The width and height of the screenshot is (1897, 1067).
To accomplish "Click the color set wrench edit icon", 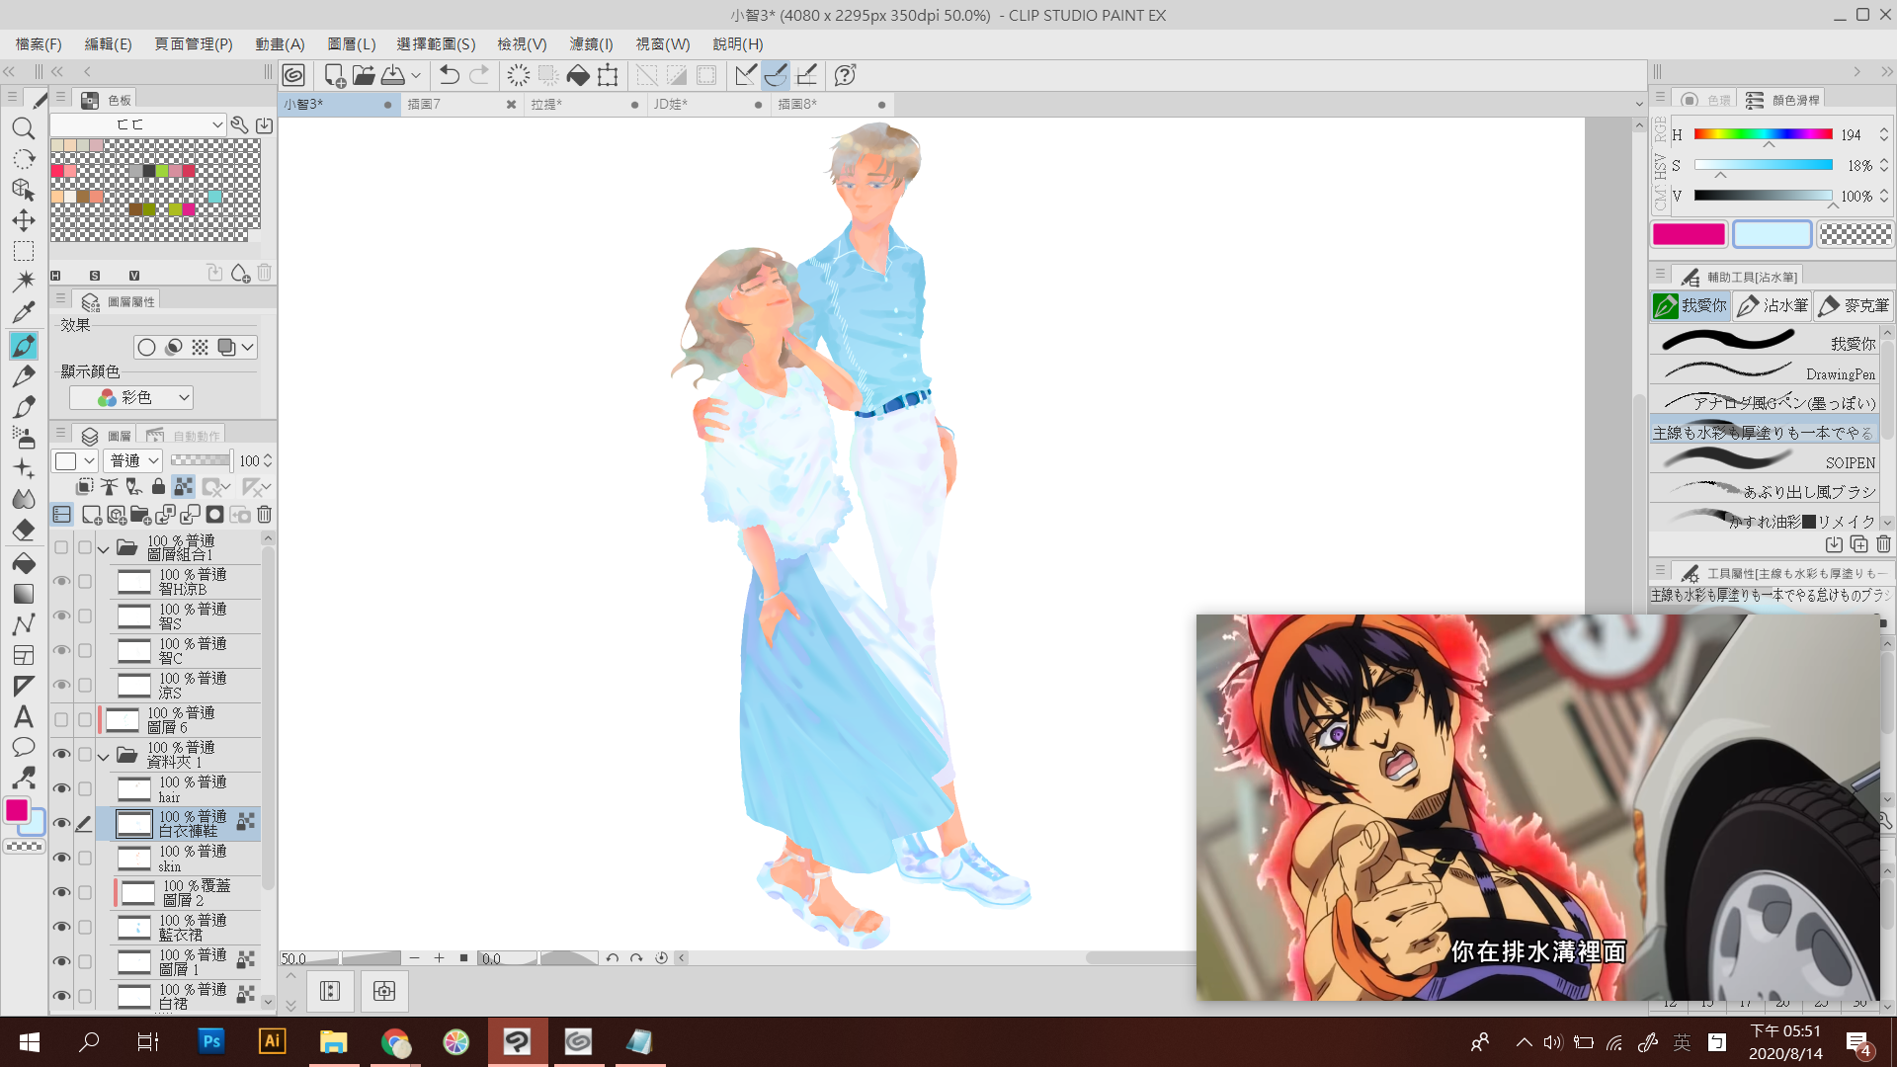I will point(239,124).
